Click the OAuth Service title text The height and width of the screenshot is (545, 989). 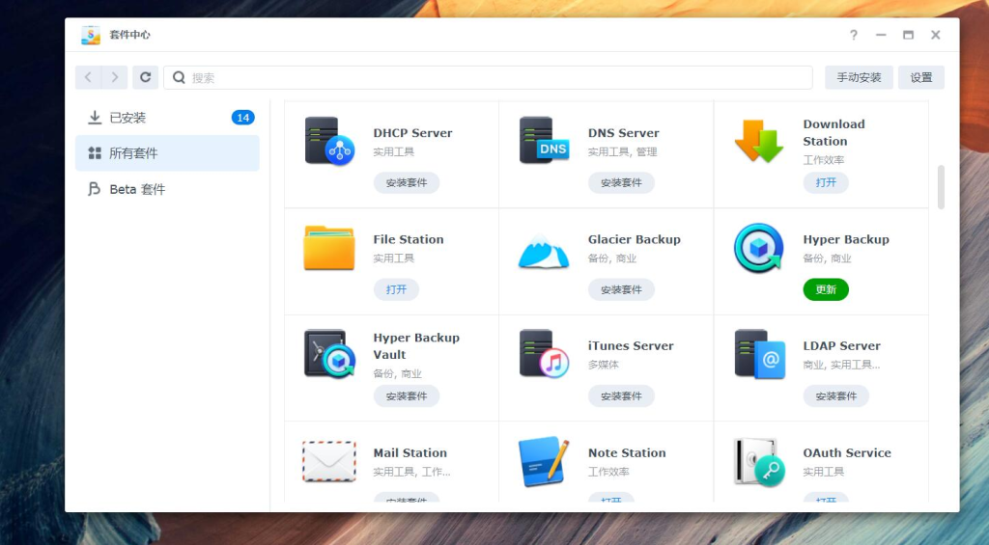click(847, 453)
